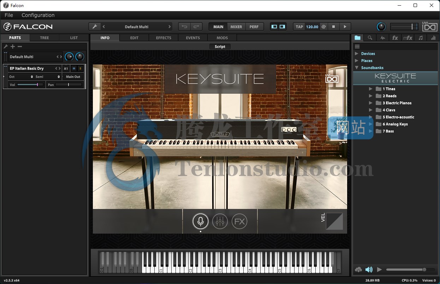Click the undo arrow in the toolbar

tap(184, 27)
